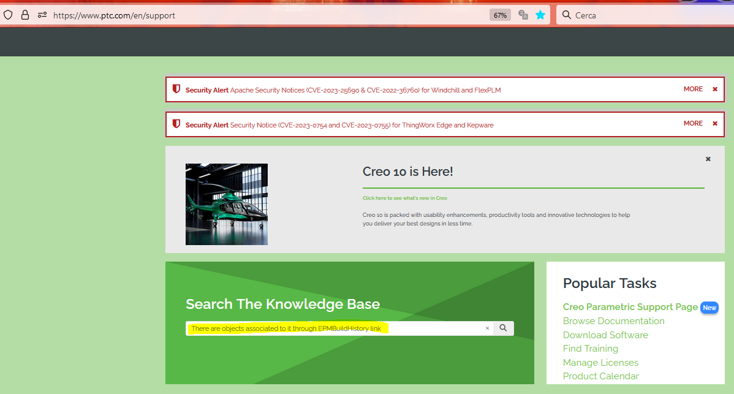
Task: Open the page translation icon
Action: pos(523,14)
